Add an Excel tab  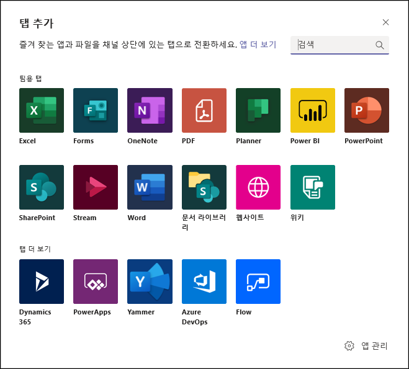click(x=42, y=110)
